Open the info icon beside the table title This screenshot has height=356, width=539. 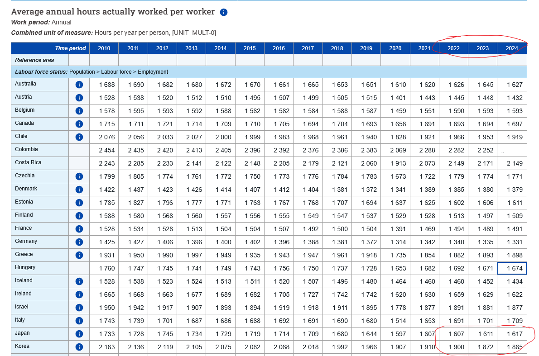click(223, 12)
